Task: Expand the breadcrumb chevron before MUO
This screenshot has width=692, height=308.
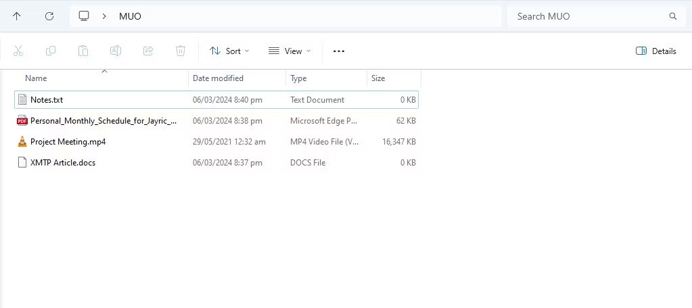Action: pyautogui.click(x=104, y=16)
